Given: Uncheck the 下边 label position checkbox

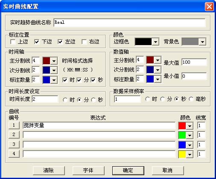Looking at the screenshot, I should (37, 42).
